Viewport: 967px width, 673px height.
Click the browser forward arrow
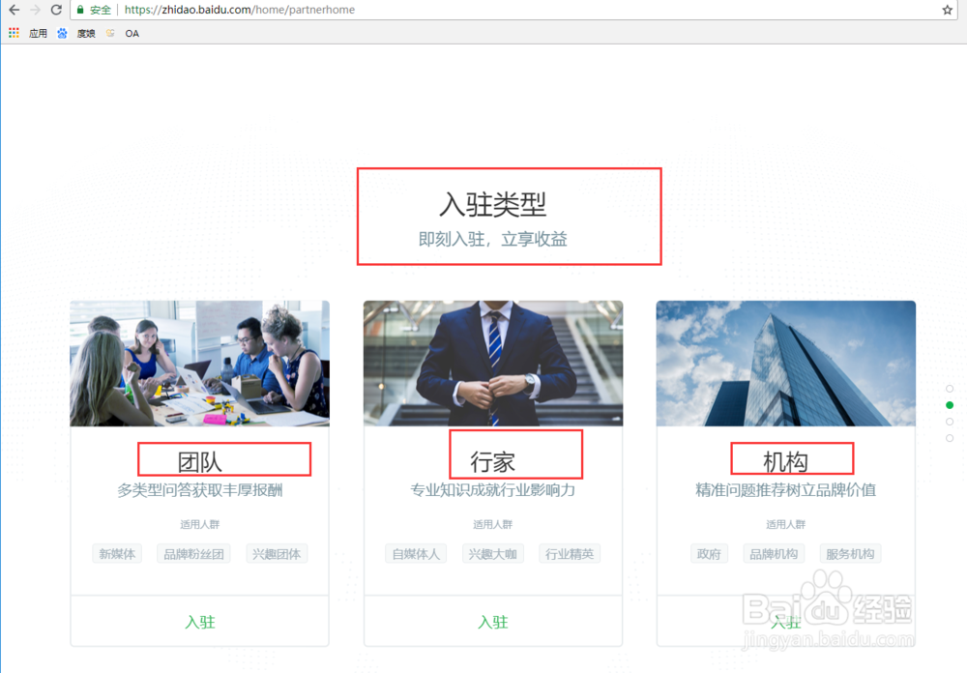click(35, 10)
